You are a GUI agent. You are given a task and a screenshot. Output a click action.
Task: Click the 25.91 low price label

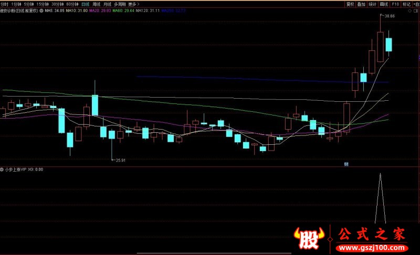[120, 160]
